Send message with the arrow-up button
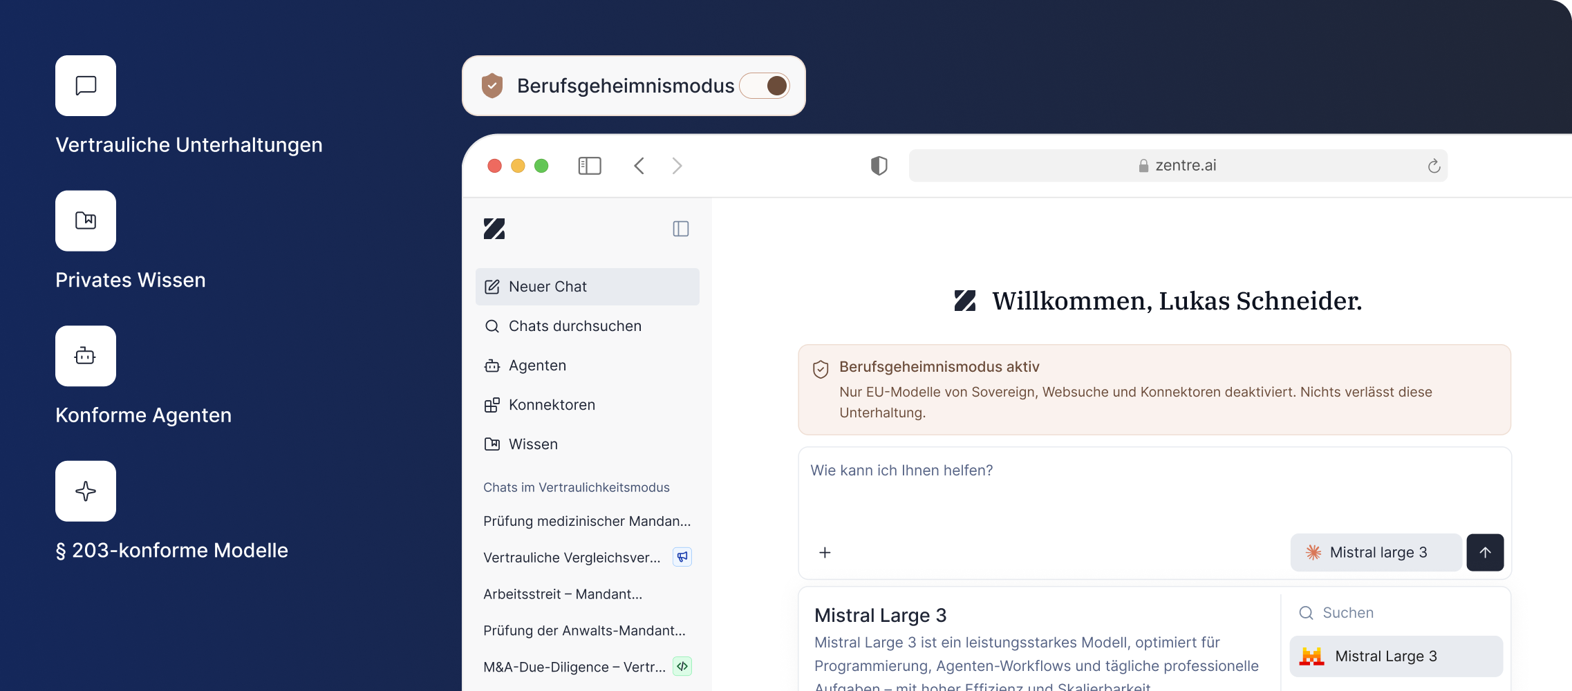The image size is (1572, 691). [1485, 553]
